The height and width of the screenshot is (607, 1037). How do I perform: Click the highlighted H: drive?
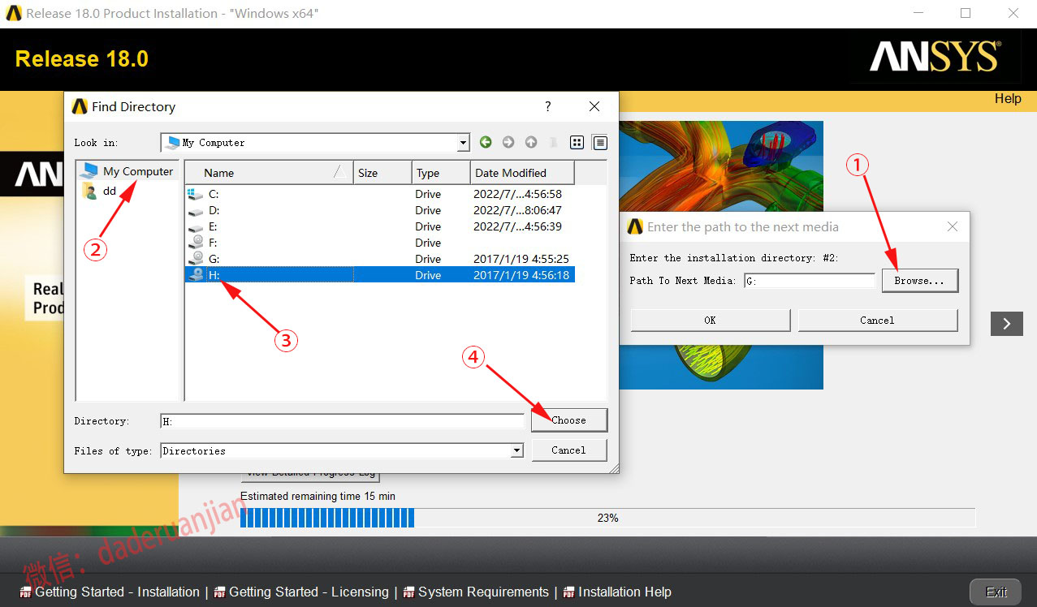tap(379, 275)
